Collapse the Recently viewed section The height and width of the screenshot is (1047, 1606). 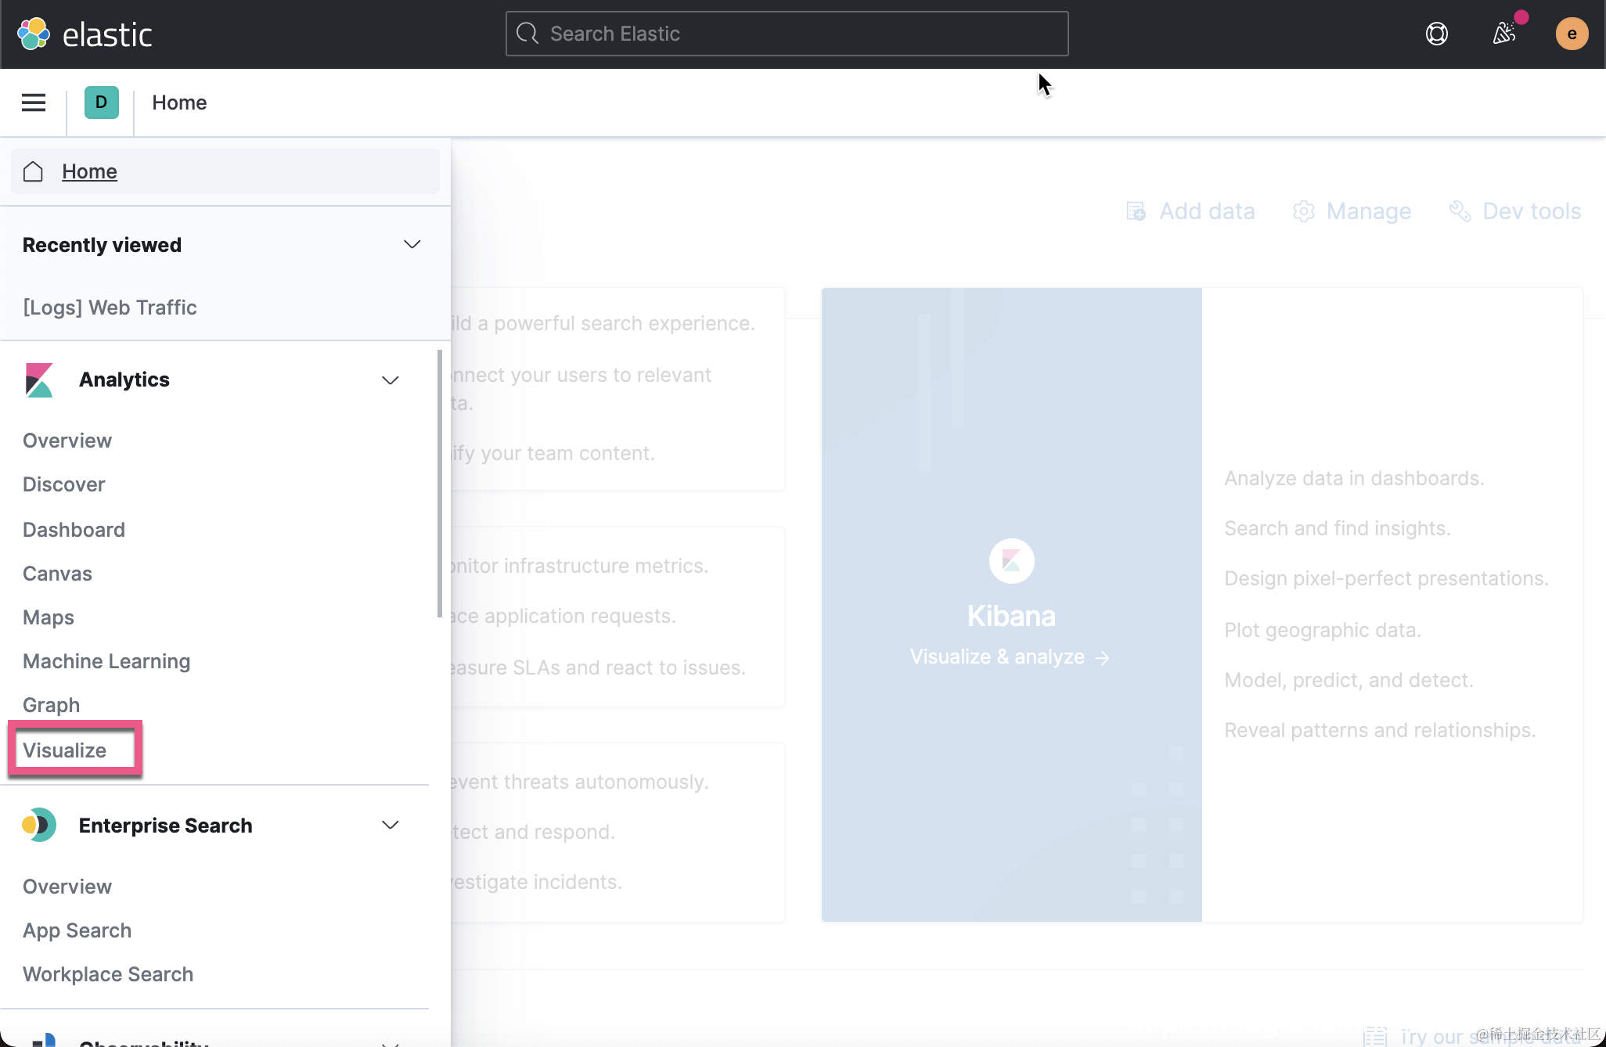pos(412,245)
